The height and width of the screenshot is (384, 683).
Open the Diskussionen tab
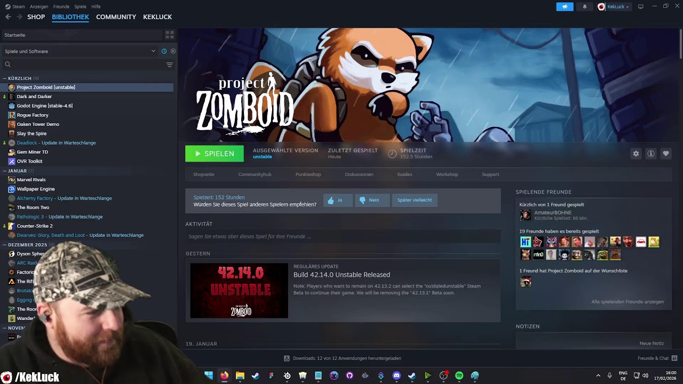pos(359,174)
